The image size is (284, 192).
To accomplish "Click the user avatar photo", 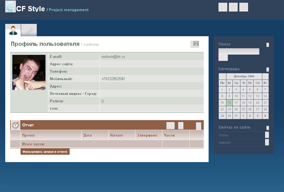I will click(x=29, y=72).
